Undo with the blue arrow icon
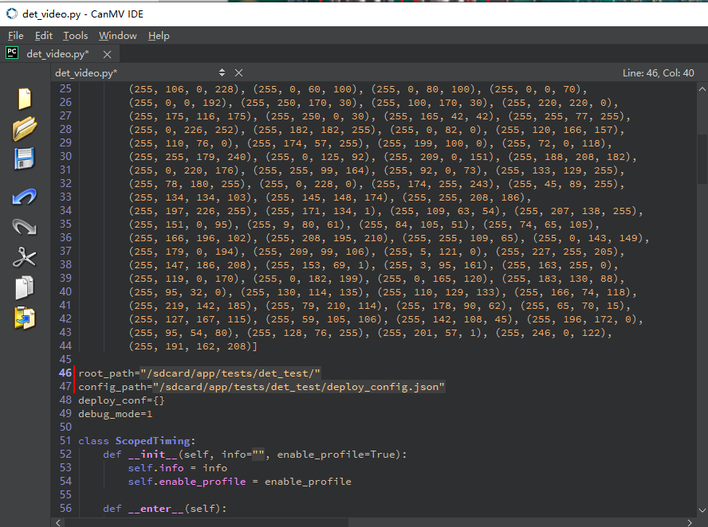The height and width of the screenshot is (527, 708). [25, 197]
